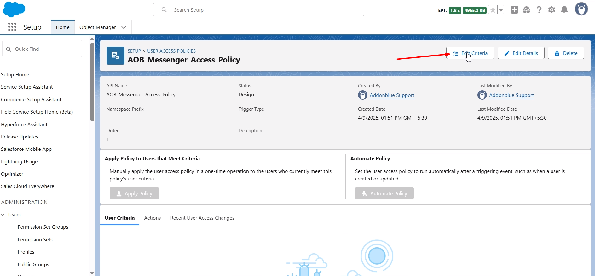Click the Created By user avatar
595x276 pixels.
(363, 95)
